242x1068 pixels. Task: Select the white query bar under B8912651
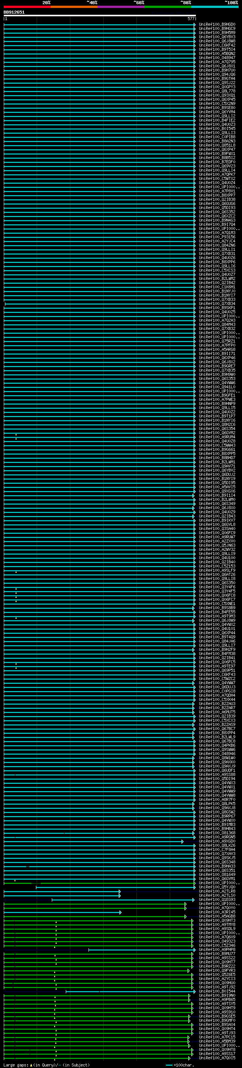pos(100,16)
